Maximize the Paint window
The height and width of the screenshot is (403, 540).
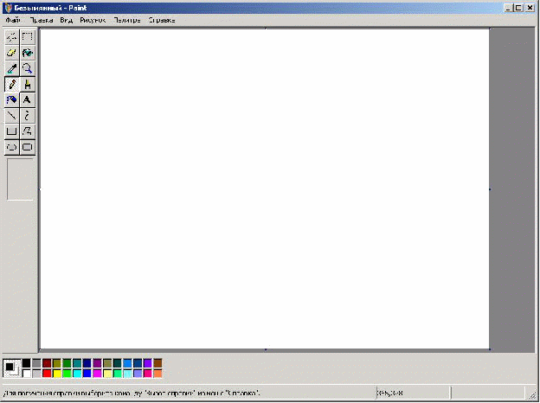click(x=518, y=9)
